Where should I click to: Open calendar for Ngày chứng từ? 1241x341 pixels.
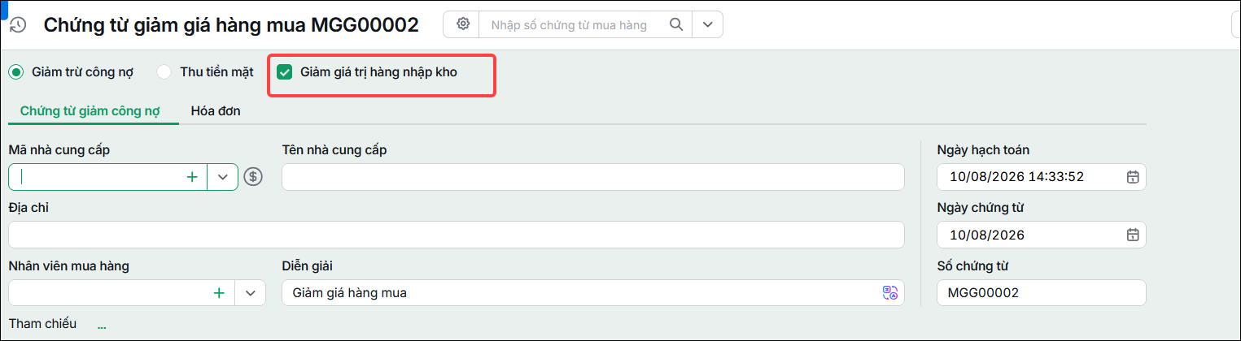(x=1132, y=235)
